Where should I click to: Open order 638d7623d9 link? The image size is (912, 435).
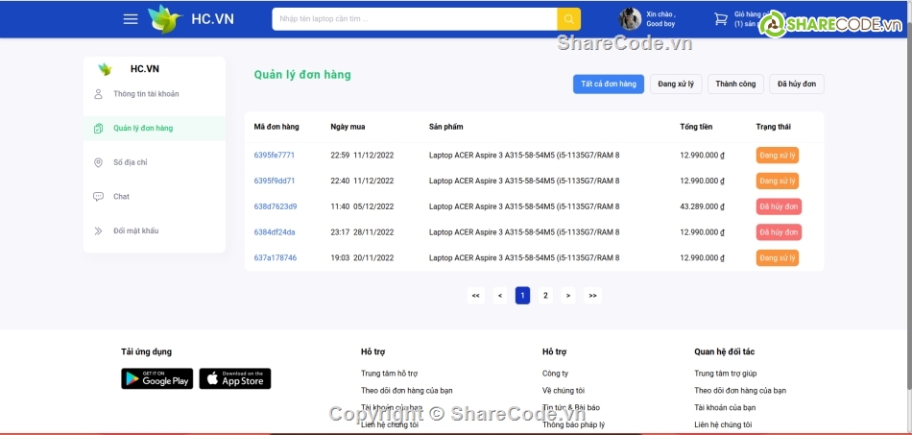276,206
